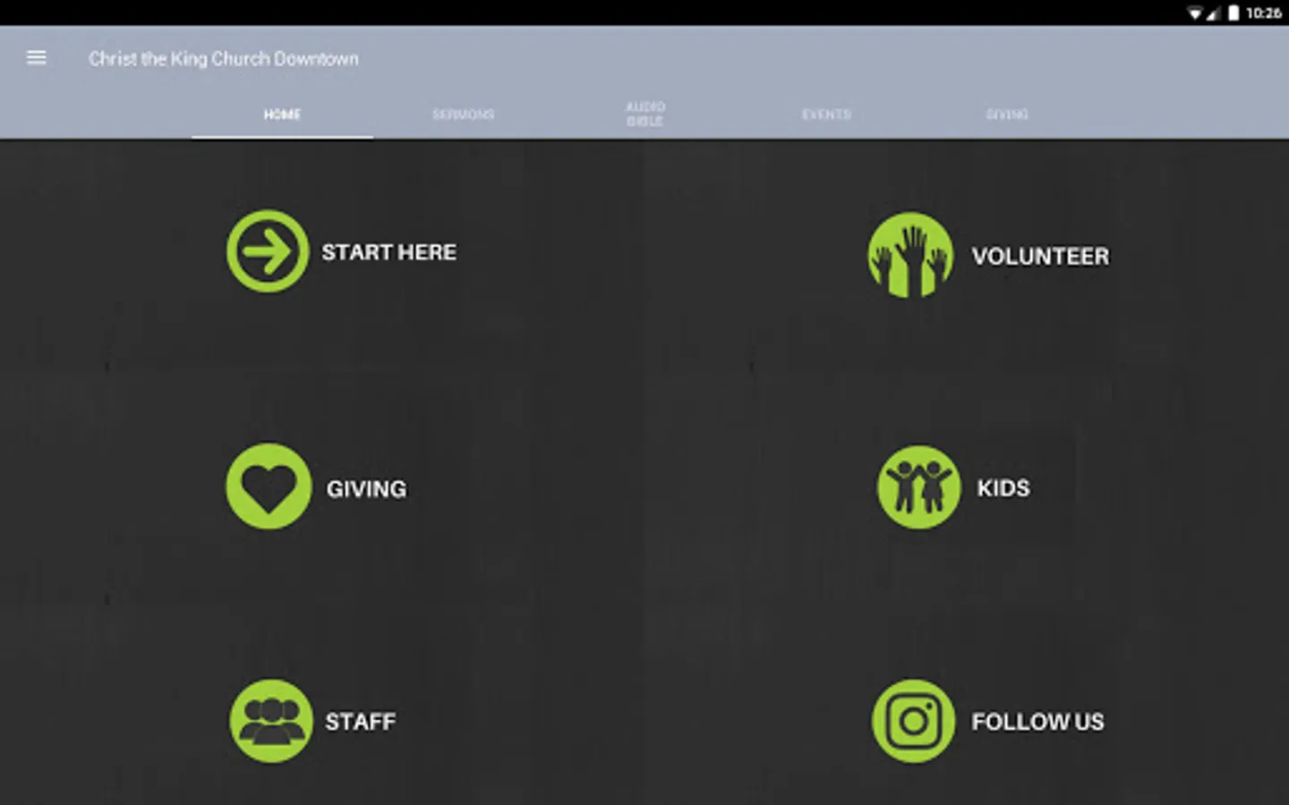Image resolution: width=1289 pixels, height=805 pixels.
Task: Select the KIDS label
Action: [1003, 488]
